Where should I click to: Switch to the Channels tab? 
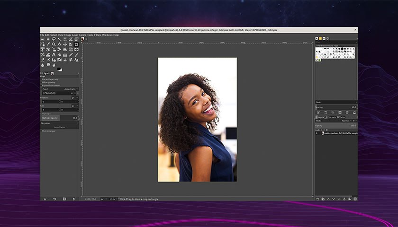tap(331, 117)
